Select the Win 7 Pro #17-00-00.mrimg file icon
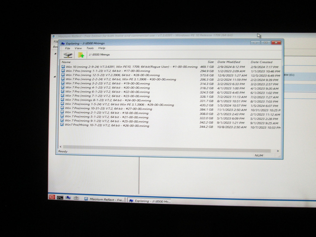Viewport: 316px width, 237px height. click(63, 71)
